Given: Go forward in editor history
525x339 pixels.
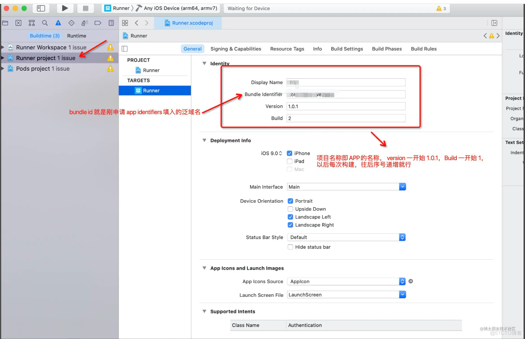Looking at the screenshot, I should [146, 23].
